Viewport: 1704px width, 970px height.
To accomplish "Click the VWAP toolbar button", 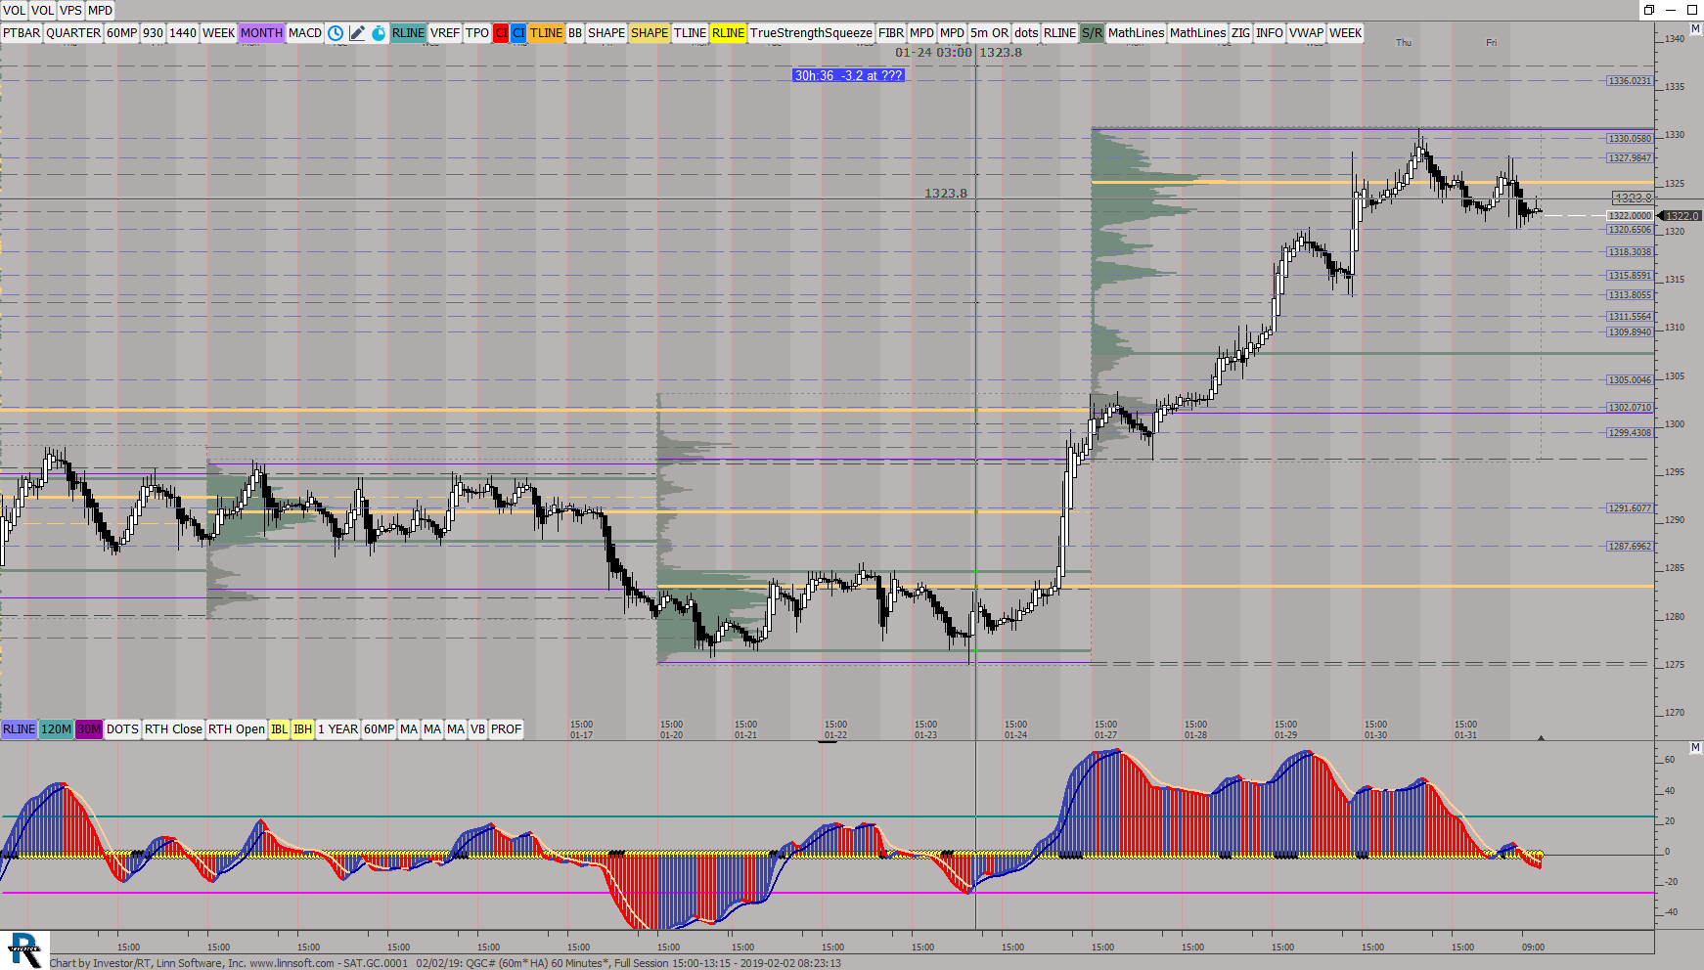I will (1306, 33).
